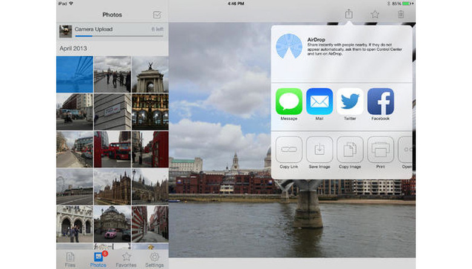
Task: Tap the battery indicator in status bar
Action: [407, 4]
